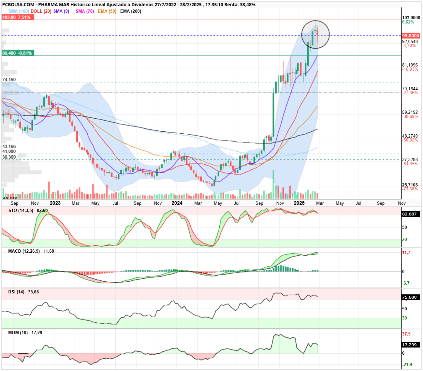Click the -16,03% axis percentage
423x371 pixels.
(x=410, y=69)
